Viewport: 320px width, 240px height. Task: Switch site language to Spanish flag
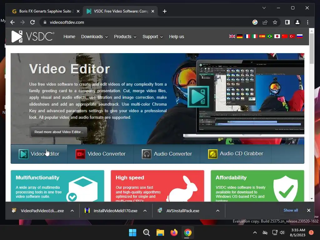point(262,36)
